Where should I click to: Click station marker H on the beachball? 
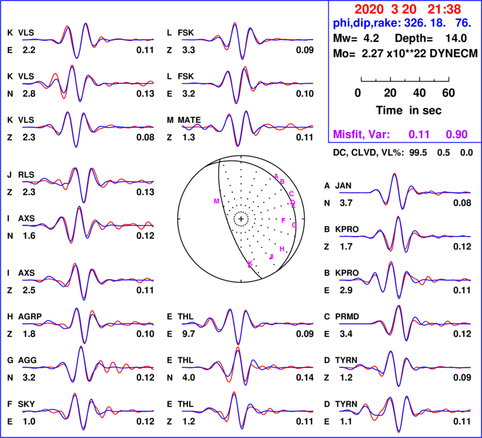click(x=282, y=249)
